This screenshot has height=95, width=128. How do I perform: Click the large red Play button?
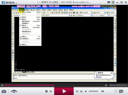[x=64, y=91]
